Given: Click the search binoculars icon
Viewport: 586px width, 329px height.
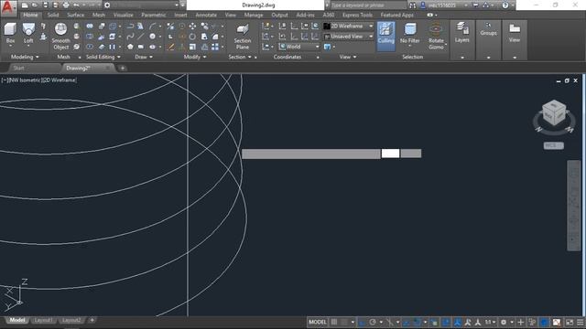Looking at the screenshot, I should point(413,5).
